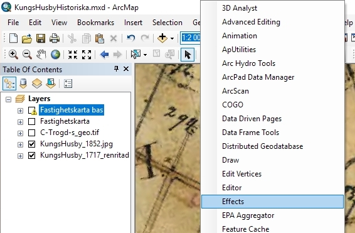Pin the Table Of Contents auto-hide
The width and height of the screenshot is (355, 233).
coord(117,68)
